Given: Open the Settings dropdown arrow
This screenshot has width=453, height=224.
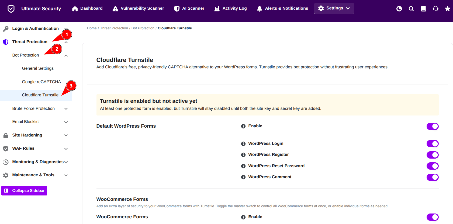Looking at the screenshot, I should (348, 8).
